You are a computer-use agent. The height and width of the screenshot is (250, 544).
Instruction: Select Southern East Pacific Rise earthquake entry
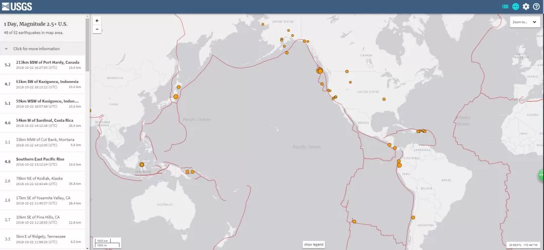(x=42, y=161)
